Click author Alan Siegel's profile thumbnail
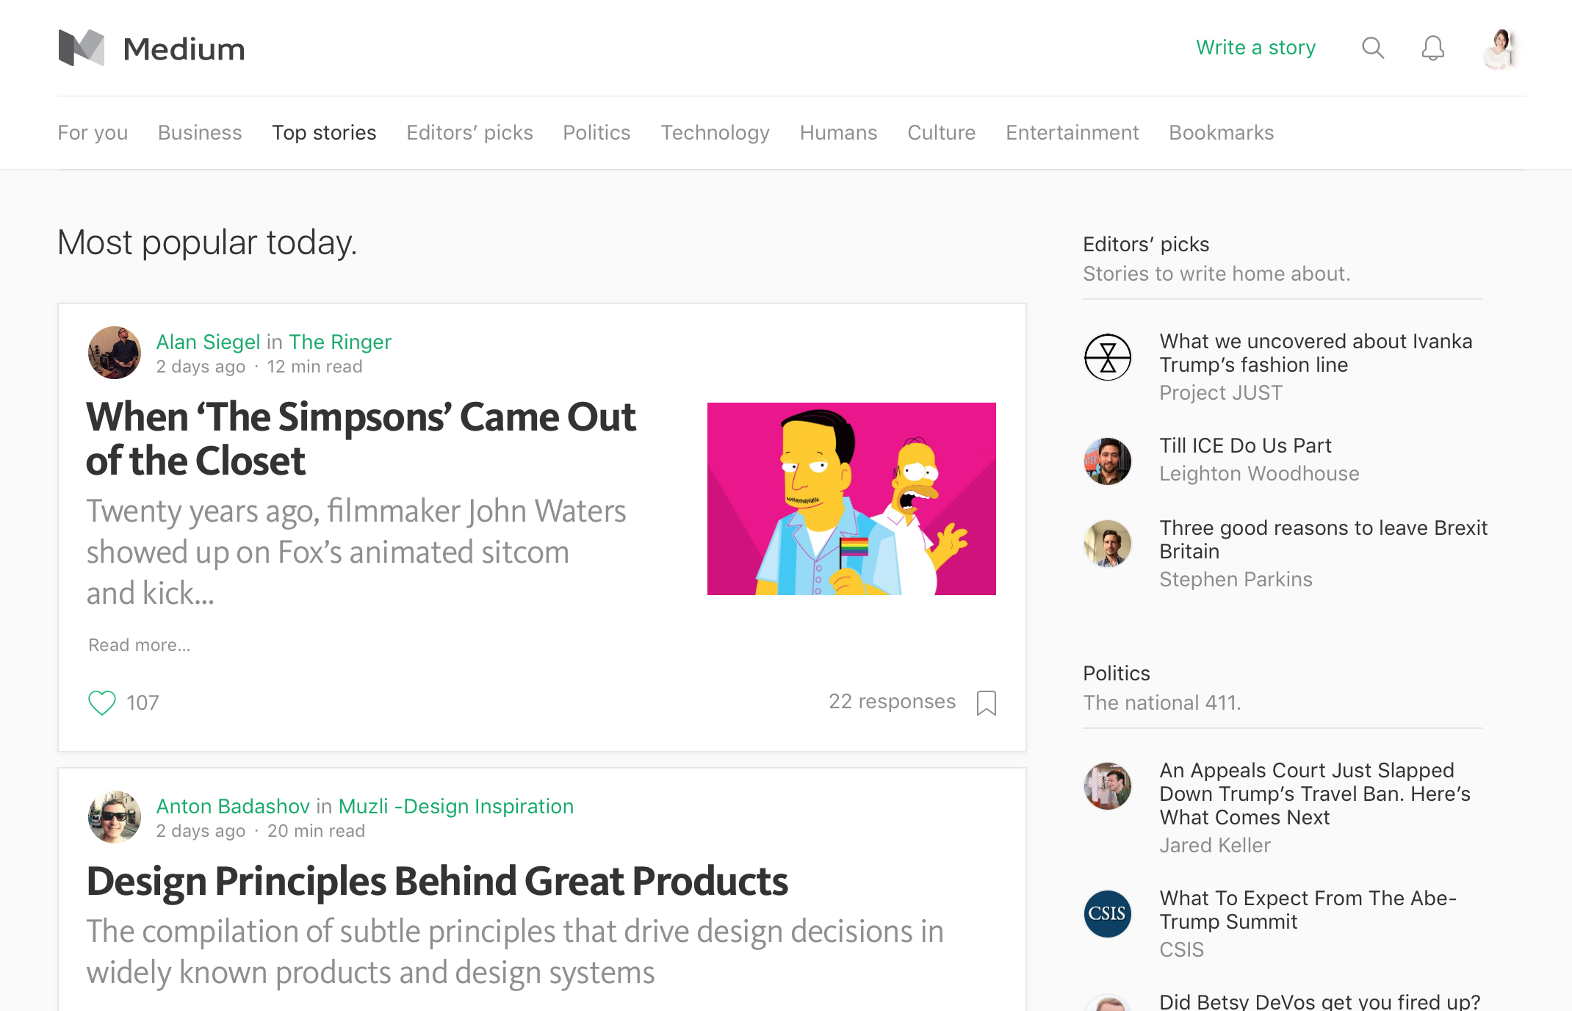This screenshot has height=1011, width=1572. pos(112,352)
